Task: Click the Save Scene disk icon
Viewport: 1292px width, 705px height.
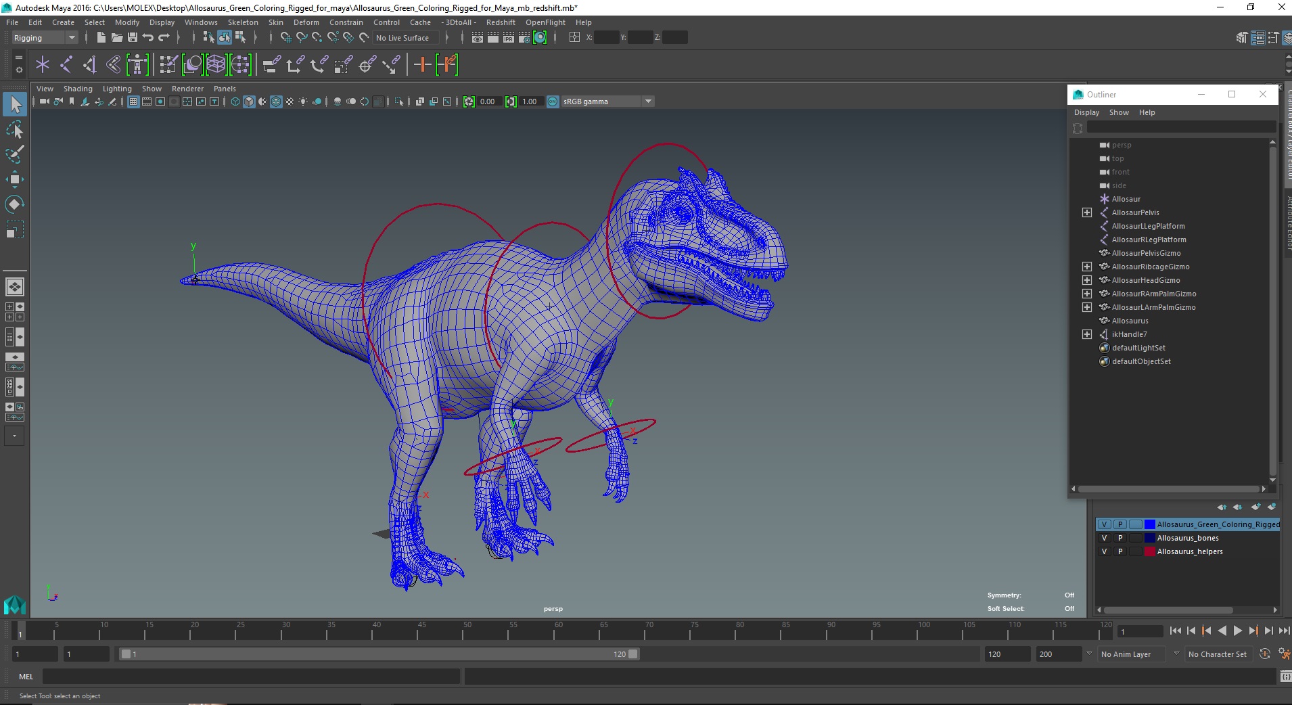Action: (133, 38)
